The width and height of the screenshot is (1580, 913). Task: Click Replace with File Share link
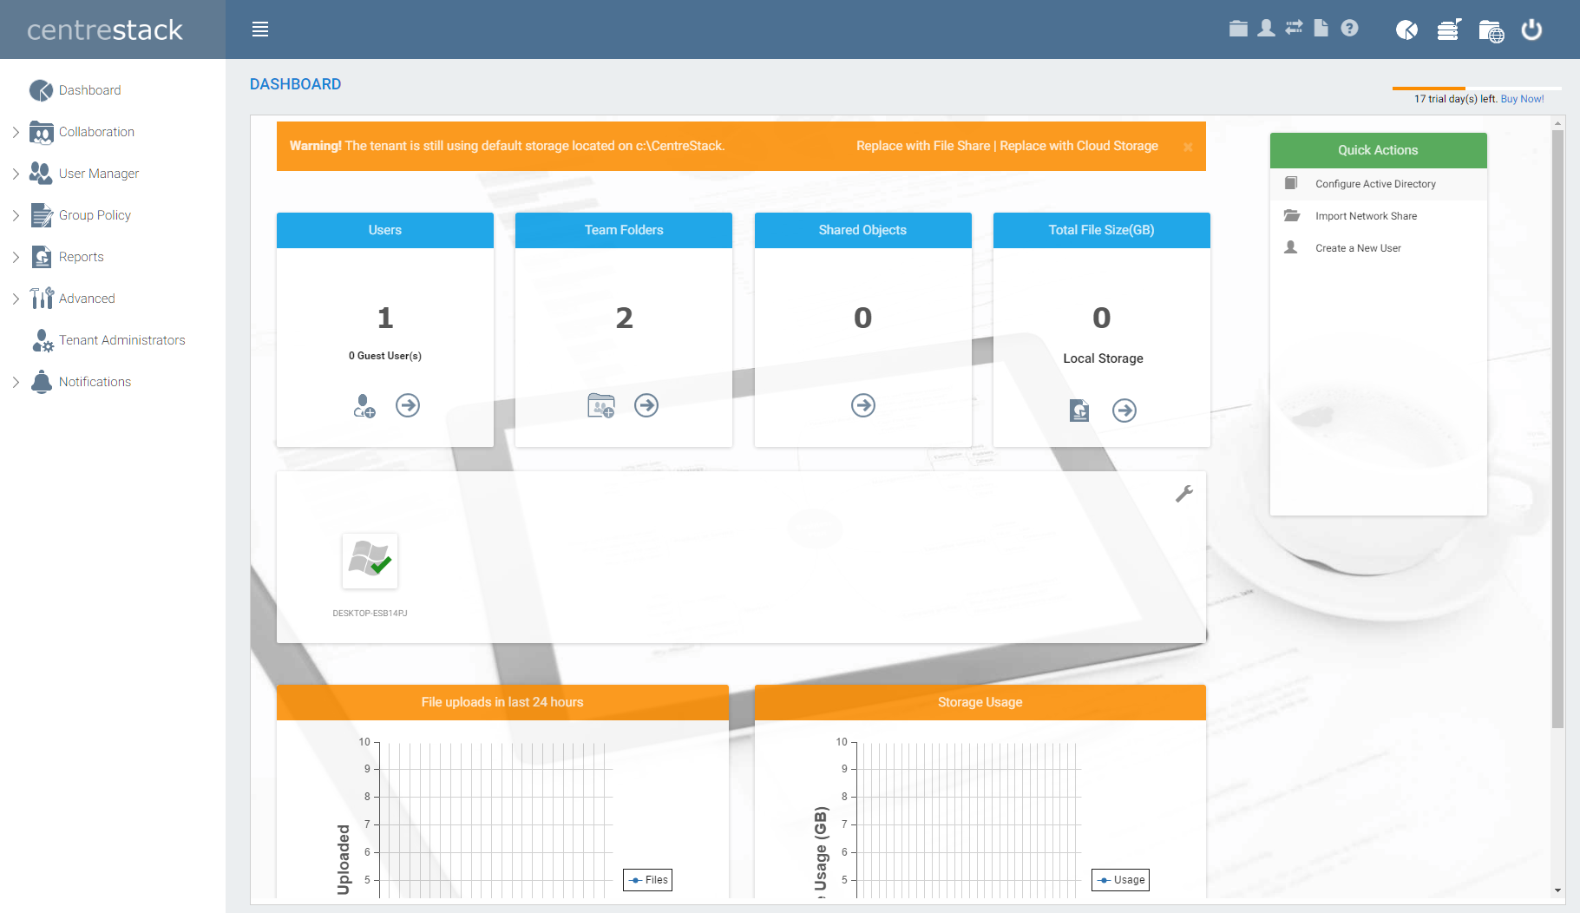[923, 146]
